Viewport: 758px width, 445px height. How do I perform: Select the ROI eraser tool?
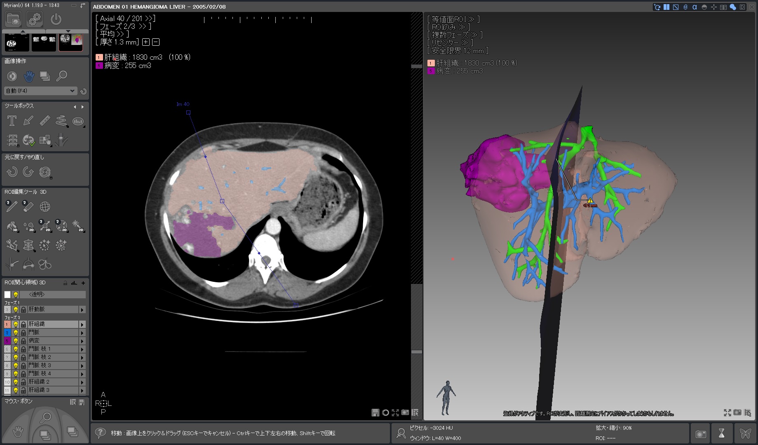point(28,206)
